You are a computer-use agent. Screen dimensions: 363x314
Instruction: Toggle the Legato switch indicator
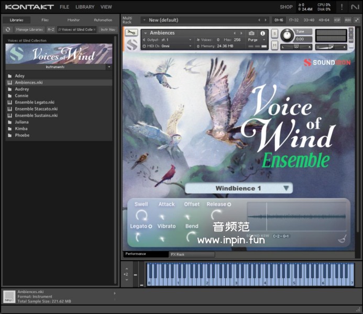pos(150,226)
